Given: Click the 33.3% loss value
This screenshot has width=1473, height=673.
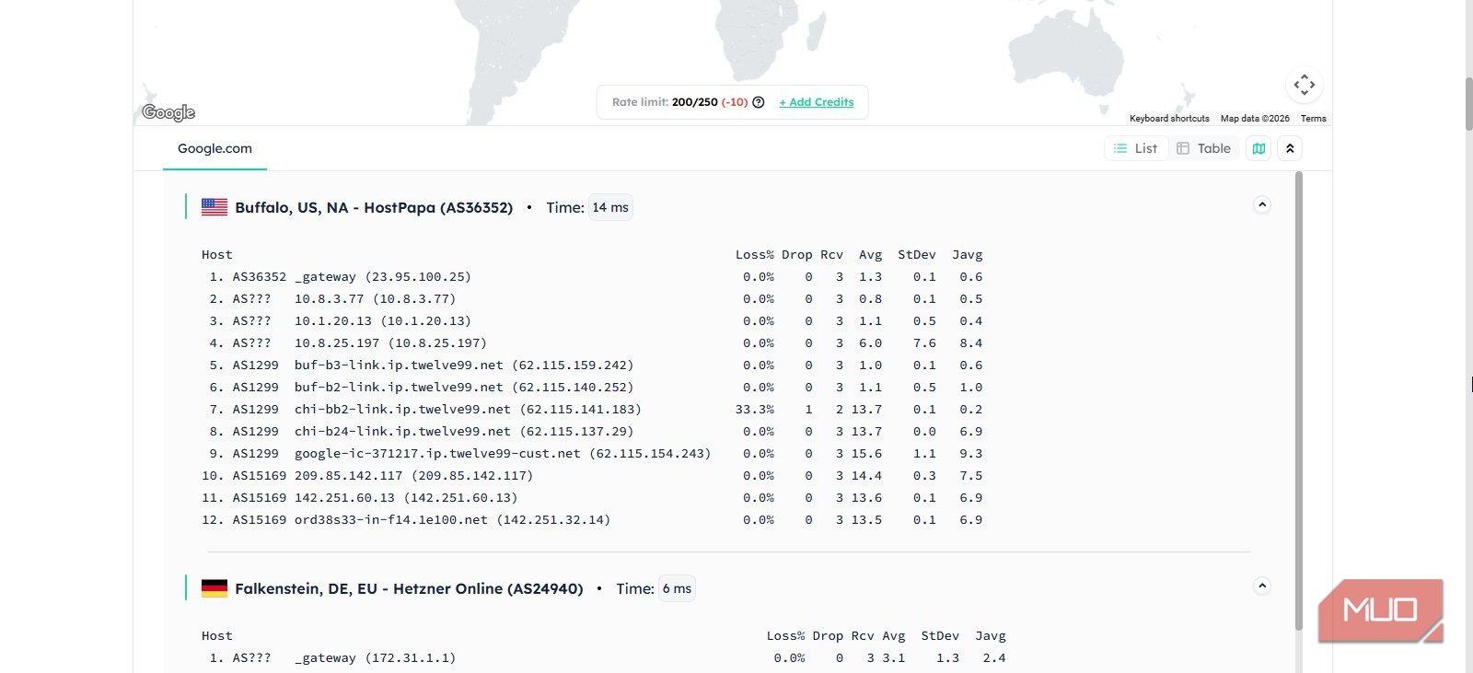Looking at the screenshot, I should pos(755,410).
